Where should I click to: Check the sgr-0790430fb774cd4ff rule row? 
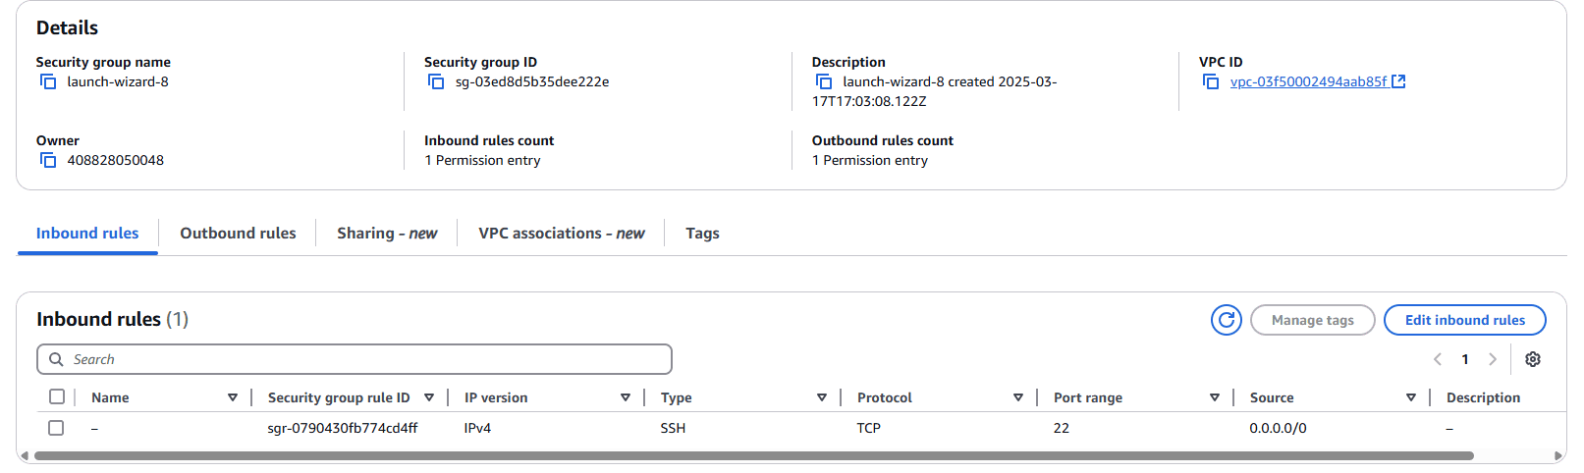point(56,428)
